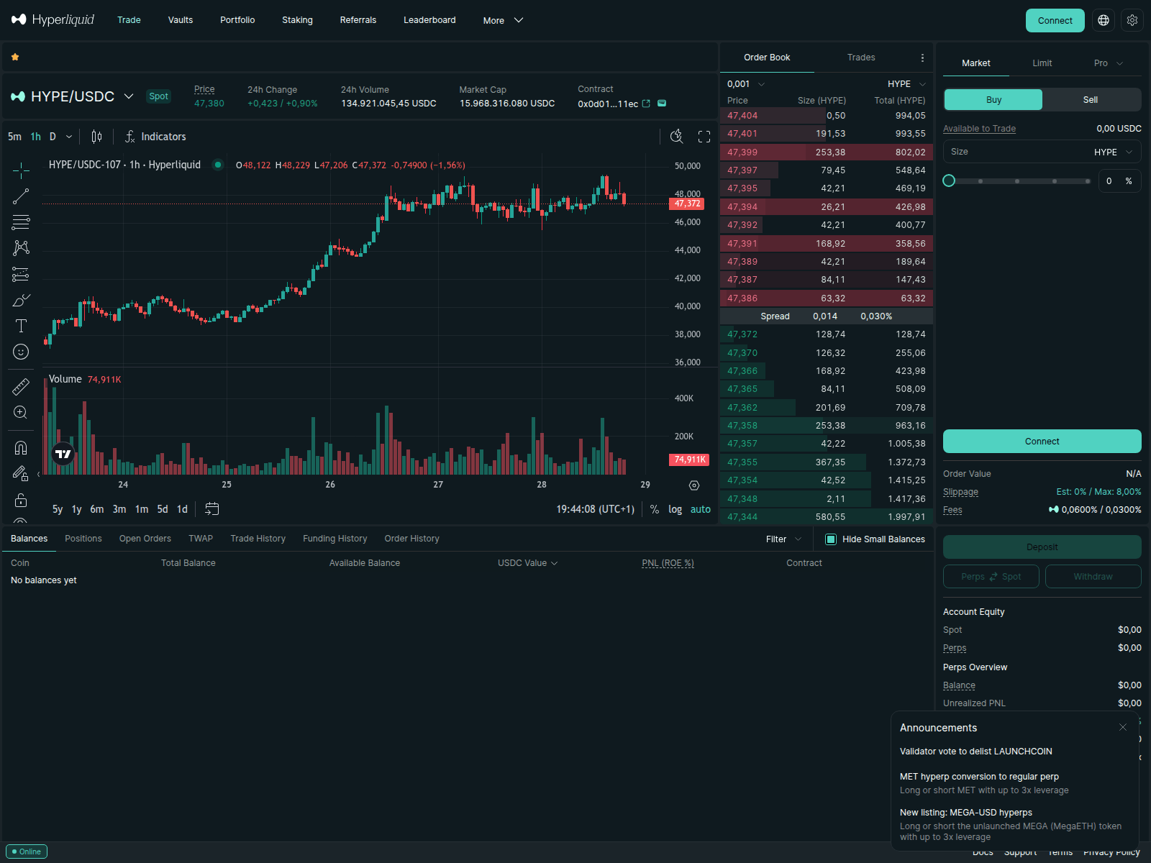Select the Fibonacci retracement lines tool

click(x=21, y=222)
